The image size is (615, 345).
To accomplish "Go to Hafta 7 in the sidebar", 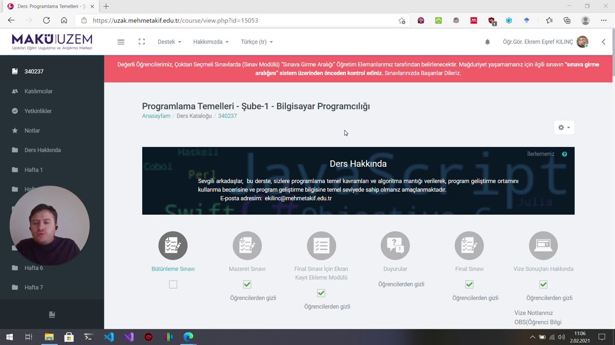I will coord(52,287).
